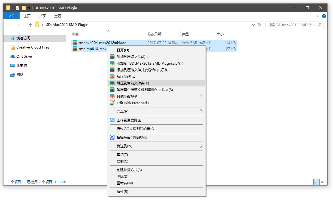Click breadcrumb chevron before 3DsMax2012 SMD Plugin

pyautogui.click(x=42, y=25)
